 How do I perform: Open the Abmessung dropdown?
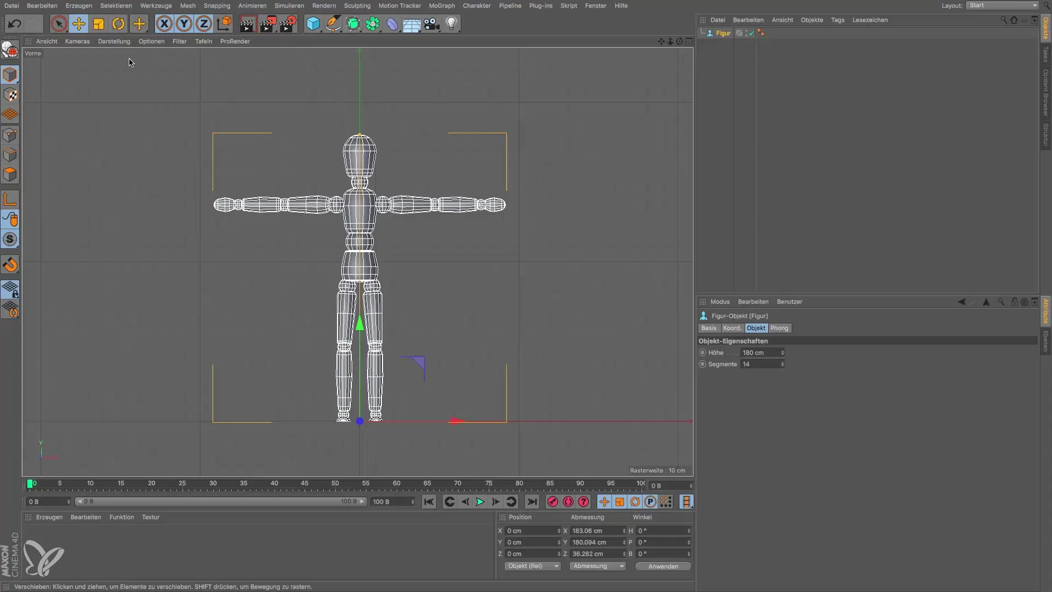click(597, 566)
